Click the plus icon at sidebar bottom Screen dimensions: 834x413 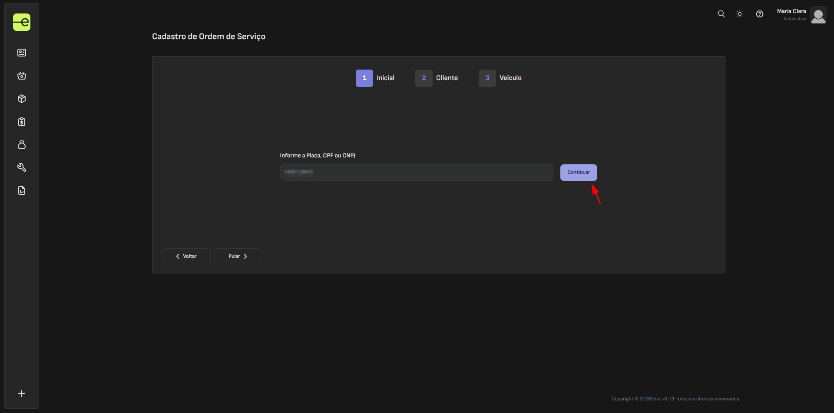coord(22,393)
